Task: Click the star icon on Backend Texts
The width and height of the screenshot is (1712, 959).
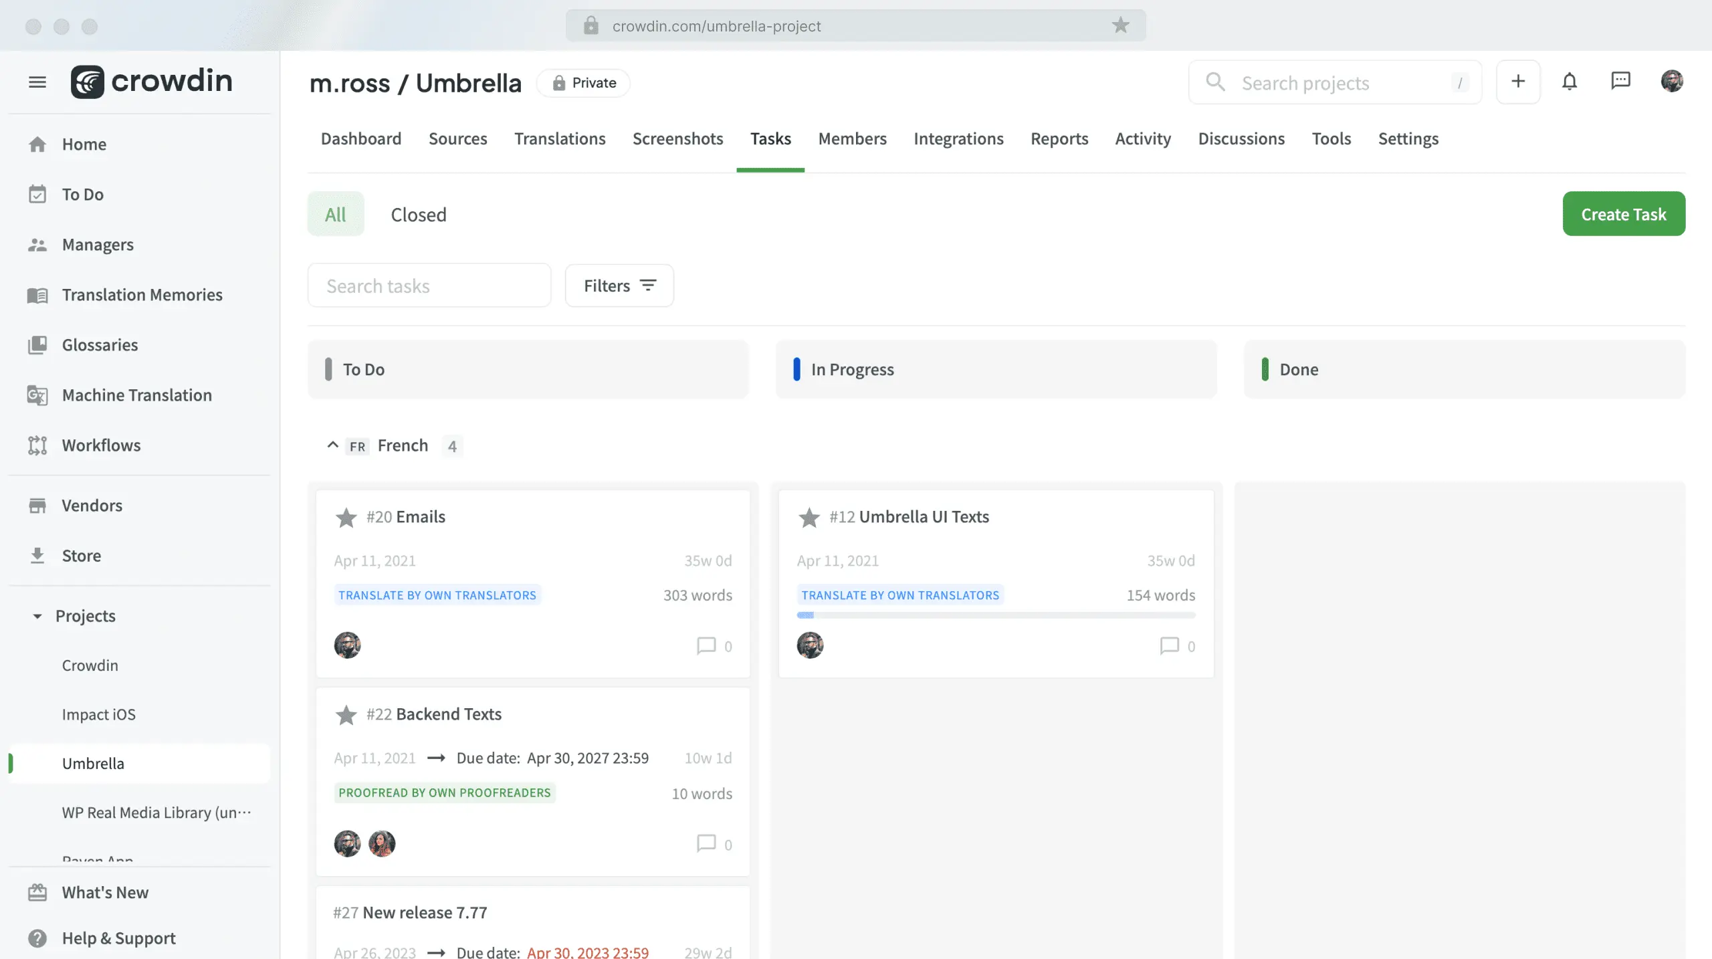Action: [x=346, y=714]
